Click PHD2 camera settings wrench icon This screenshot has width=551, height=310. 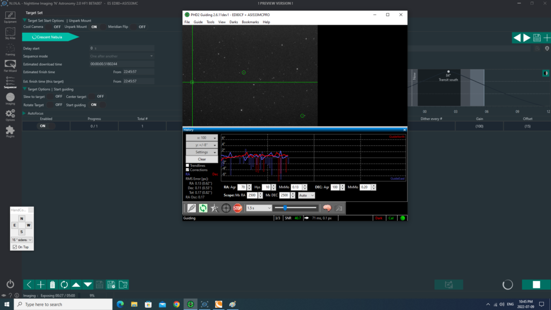(339, 208)
